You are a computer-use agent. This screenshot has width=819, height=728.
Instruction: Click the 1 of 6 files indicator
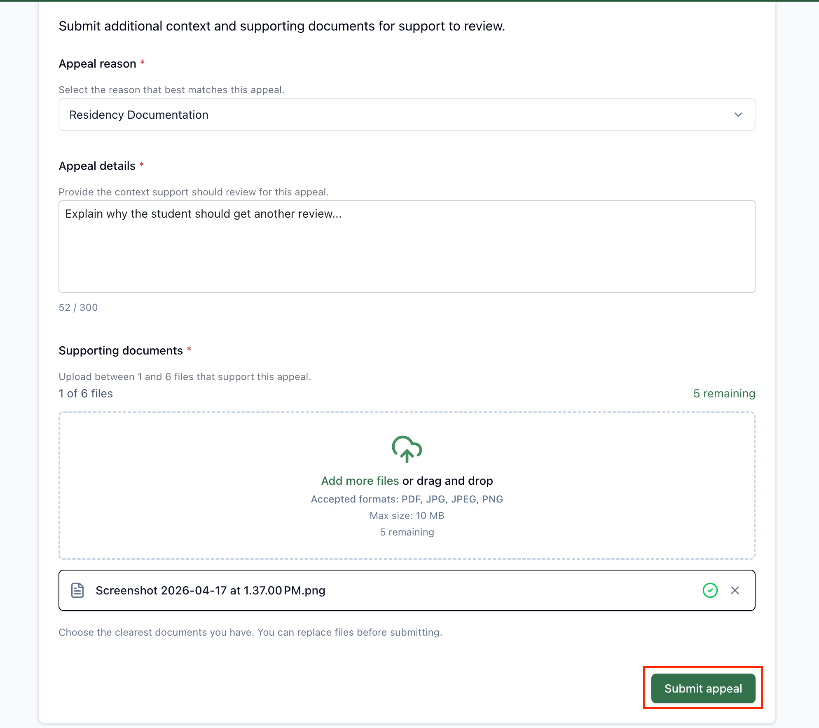coord(86,393)
